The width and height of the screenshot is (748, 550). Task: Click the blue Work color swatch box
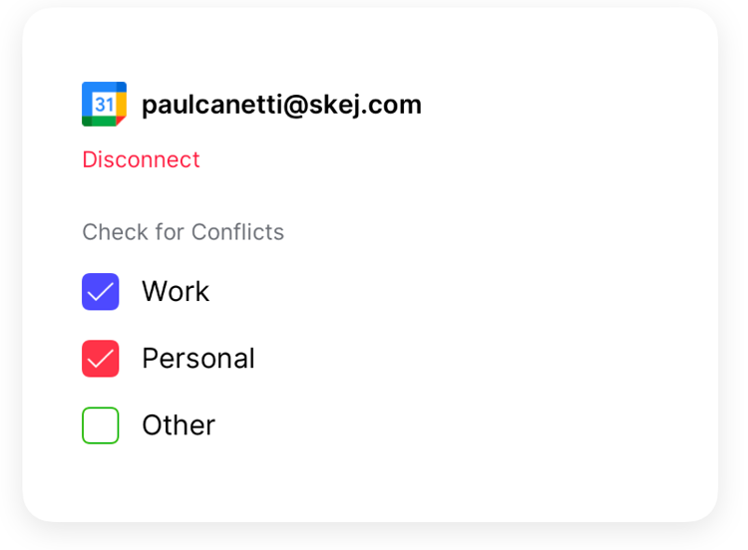[x=100, y=292]
